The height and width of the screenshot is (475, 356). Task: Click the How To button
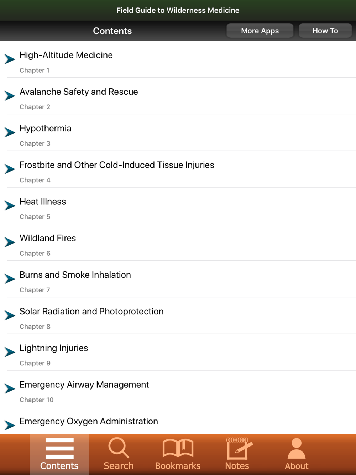point(325,31)
